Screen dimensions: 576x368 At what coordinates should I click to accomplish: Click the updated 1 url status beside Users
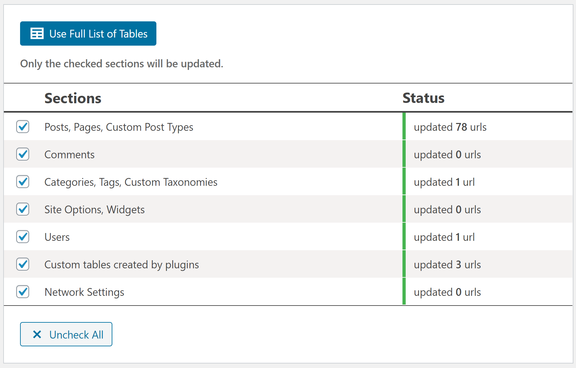click(444, 237)
